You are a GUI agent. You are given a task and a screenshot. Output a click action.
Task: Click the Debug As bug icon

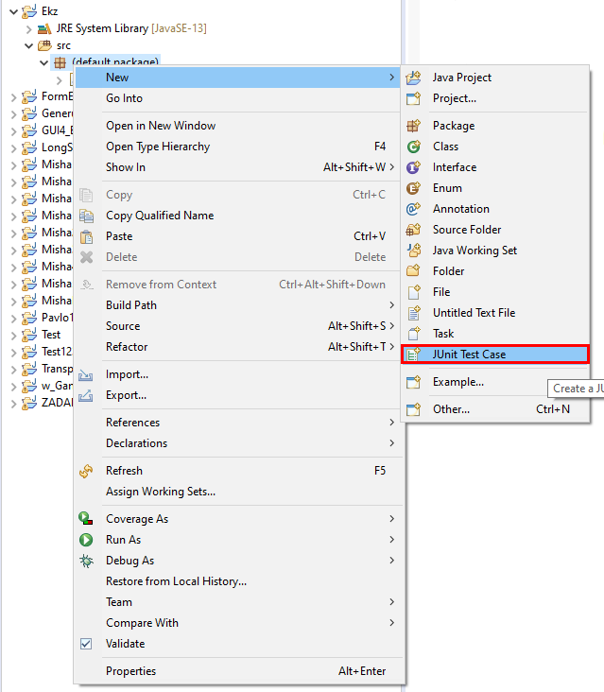(86, 561)
